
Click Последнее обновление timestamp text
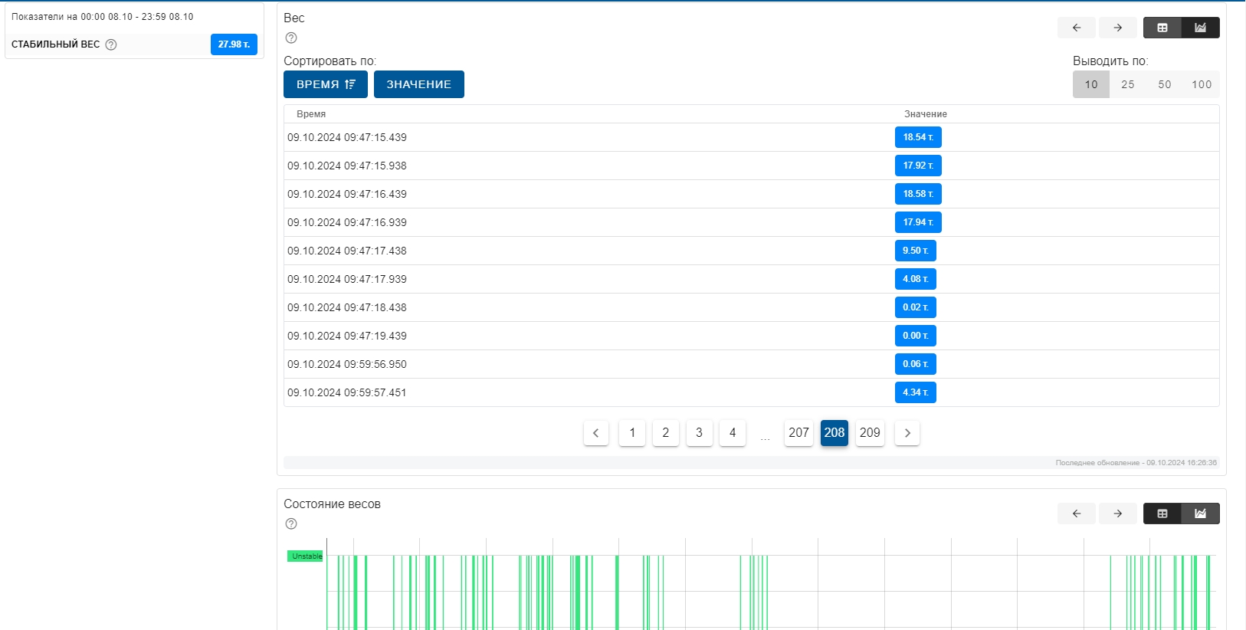point(1136,463)
